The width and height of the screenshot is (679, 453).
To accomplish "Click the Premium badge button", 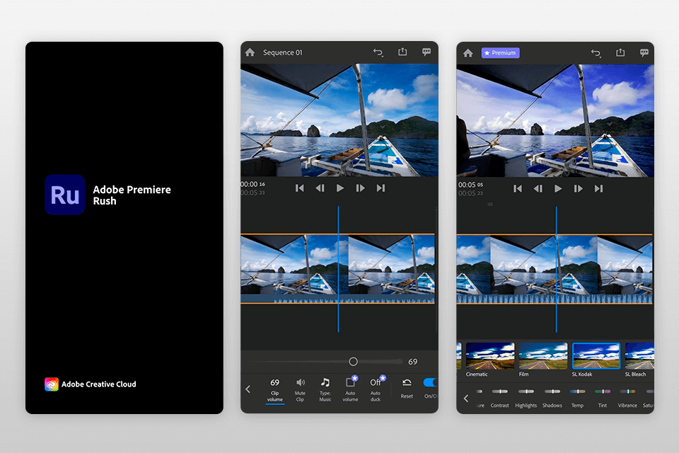I will (500, 53).
